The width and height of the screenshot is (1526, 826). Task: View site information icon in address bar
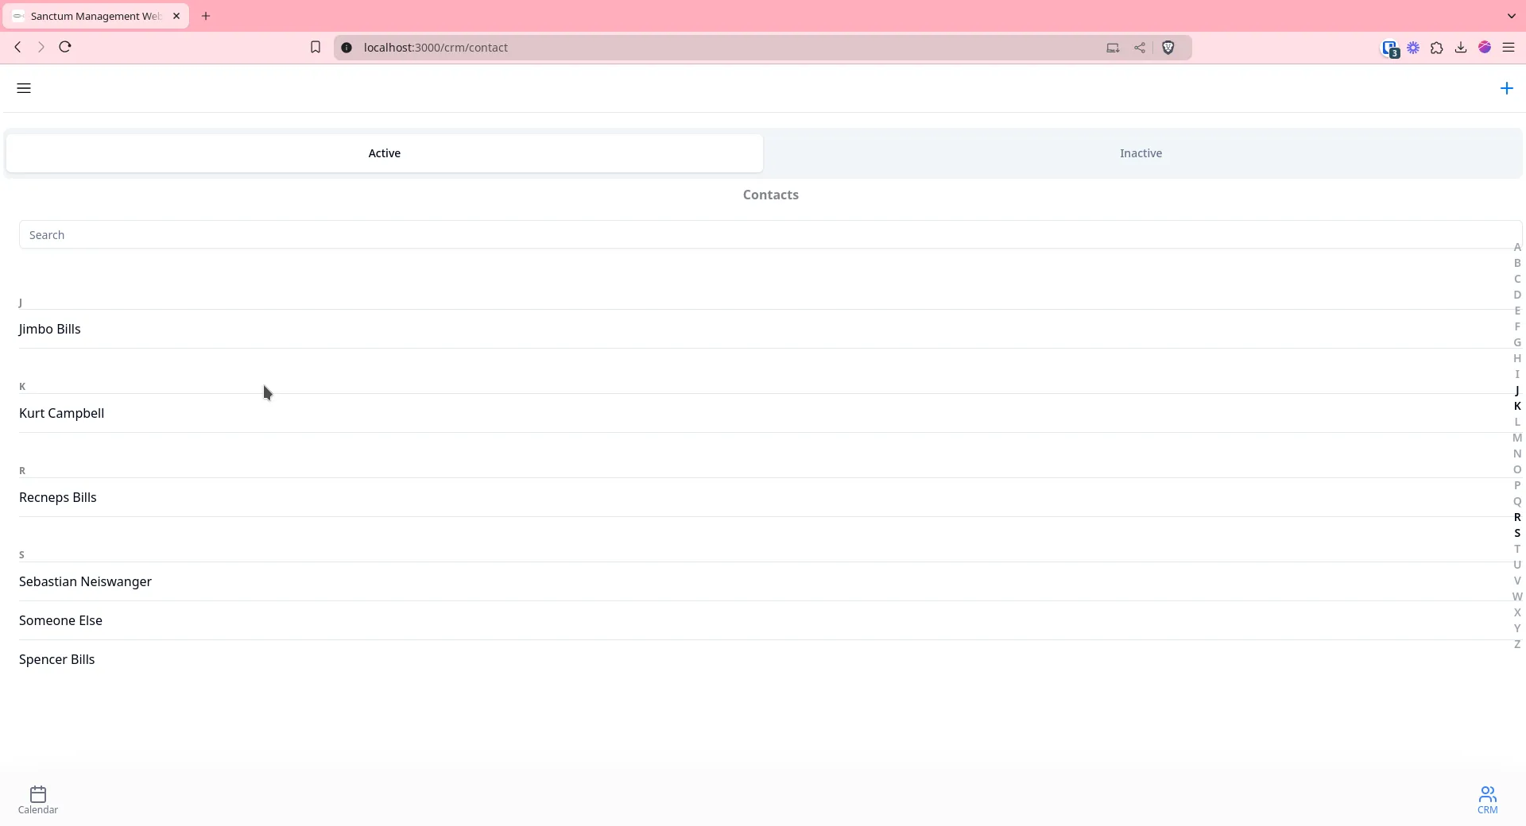coord(347,48)
